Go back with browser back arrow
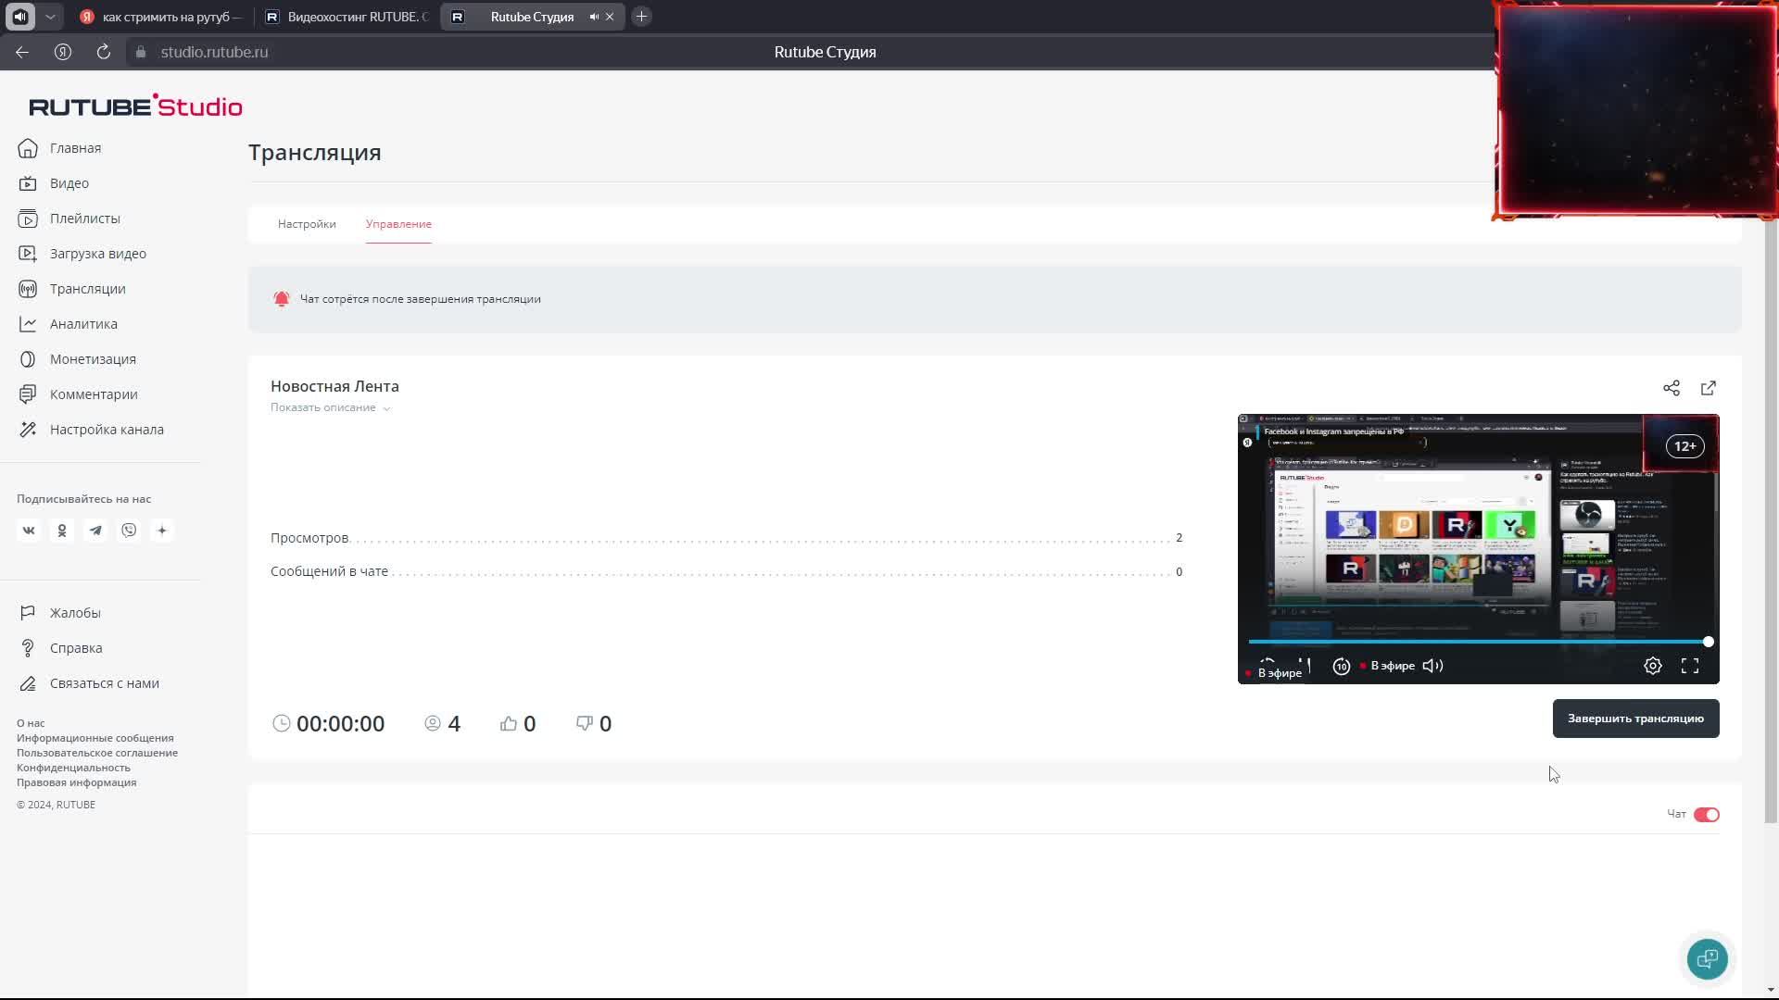Screen dimensions: 1779x1000 pyautogui.click(x=22, y=52)
